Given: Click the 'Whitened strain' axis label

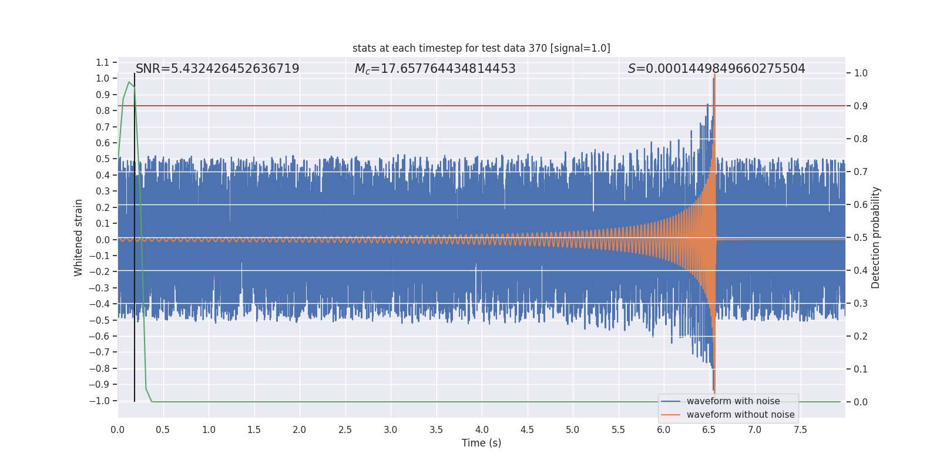Looking at the screenshot, I should (79, 237).
